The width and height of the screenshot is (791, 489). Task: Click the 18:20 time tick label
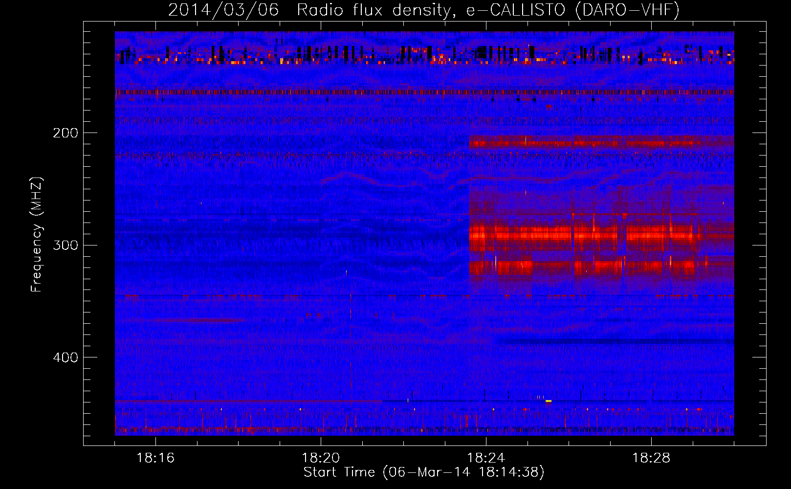(321, 458)
